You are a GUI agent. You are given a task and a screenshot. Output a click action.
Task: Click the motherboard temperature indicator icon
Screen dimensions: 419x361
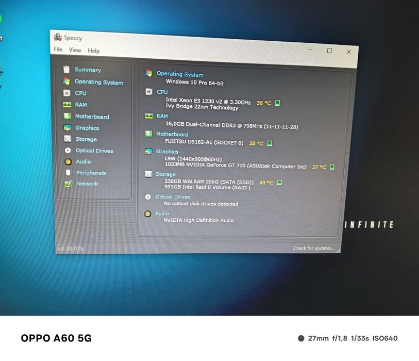270,143
